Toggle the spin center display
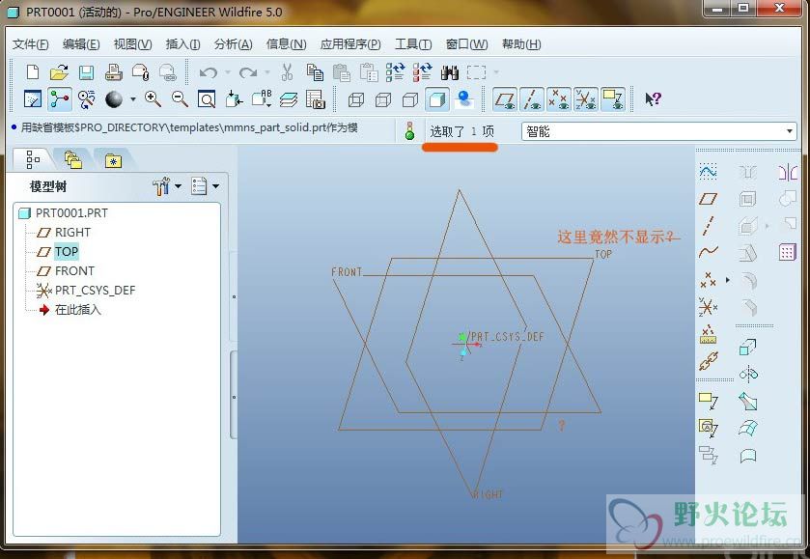The width and height of the screenshot is (810, 559). pyautogui.click(x=60, y=98)
